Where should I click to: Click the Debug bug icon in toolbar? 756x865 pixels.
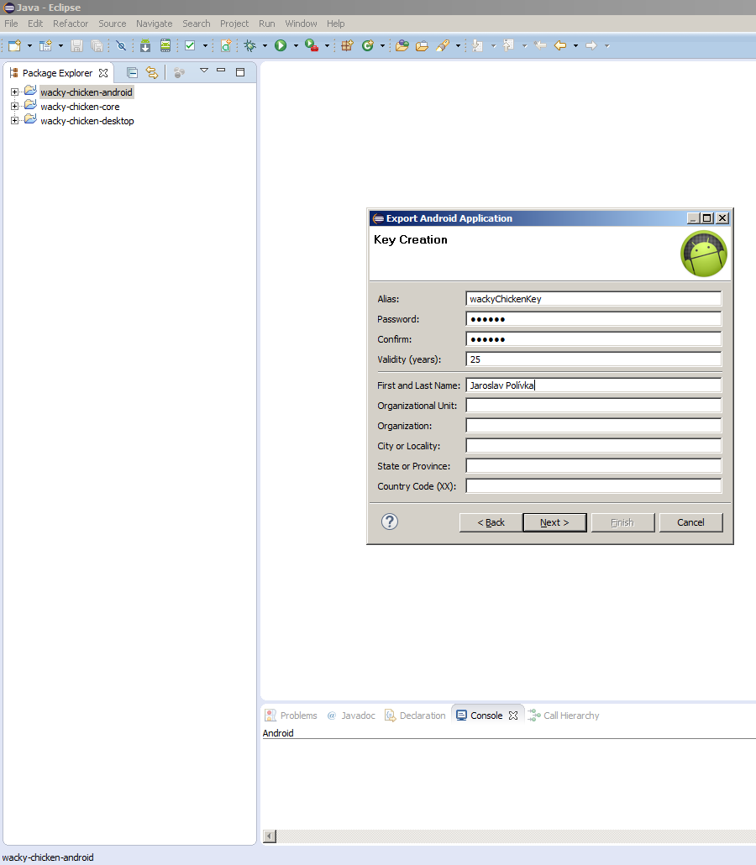249,46
